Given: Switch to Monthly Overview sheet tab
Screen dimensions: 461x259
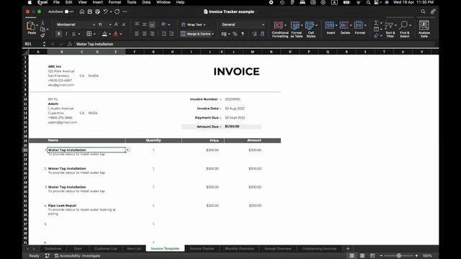Looking at the screenshot, I should pyautogui.click(x=239, y=249).
